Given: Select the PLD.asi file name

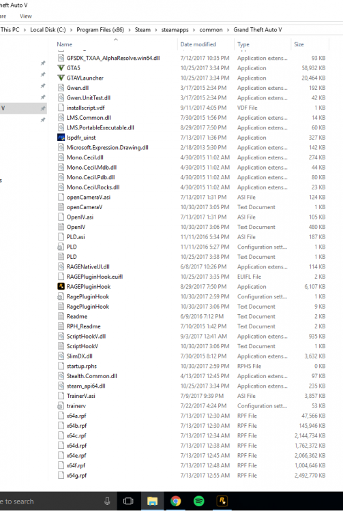Looking at the screenshot, I should [76, 237].
